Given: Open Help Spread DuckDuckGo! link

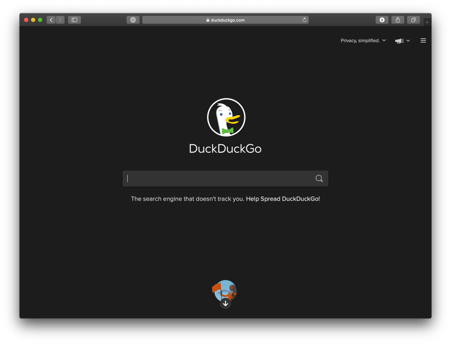Looking at the screenshot, I should pyautogui.click(x=283, y=199).
